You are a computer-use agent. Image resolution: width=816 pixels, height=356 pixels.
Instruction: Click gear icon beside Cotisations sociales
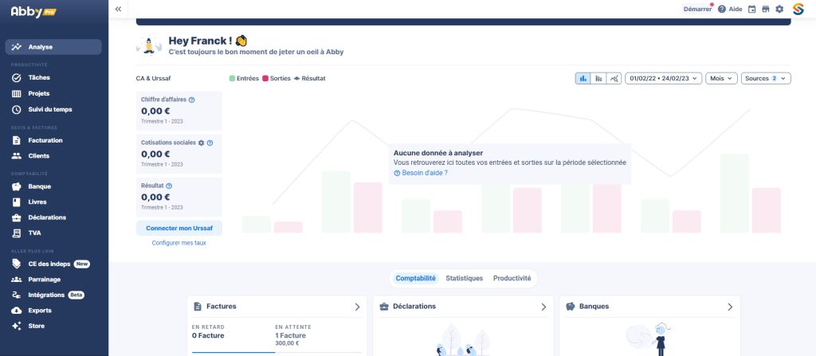201,143
